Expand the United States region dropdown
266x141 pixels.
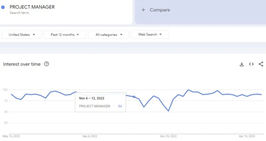tap(21, 34)
